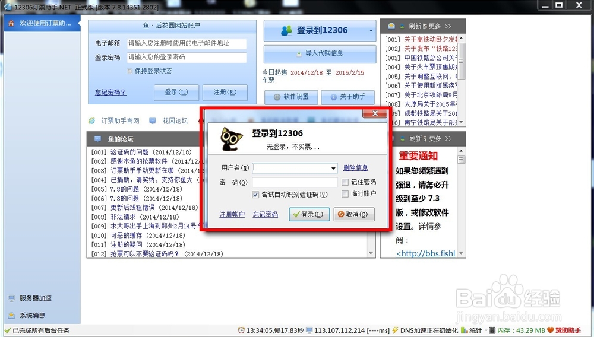Click the heart icon next to 赞助助手
594x337 pixels.
[x=551, y=330]
